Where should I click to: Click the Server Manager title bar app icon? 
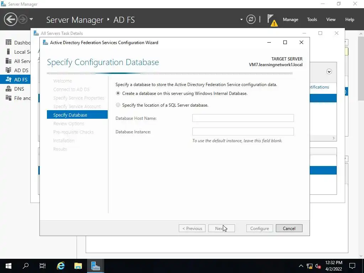click(x=4, y=4)
